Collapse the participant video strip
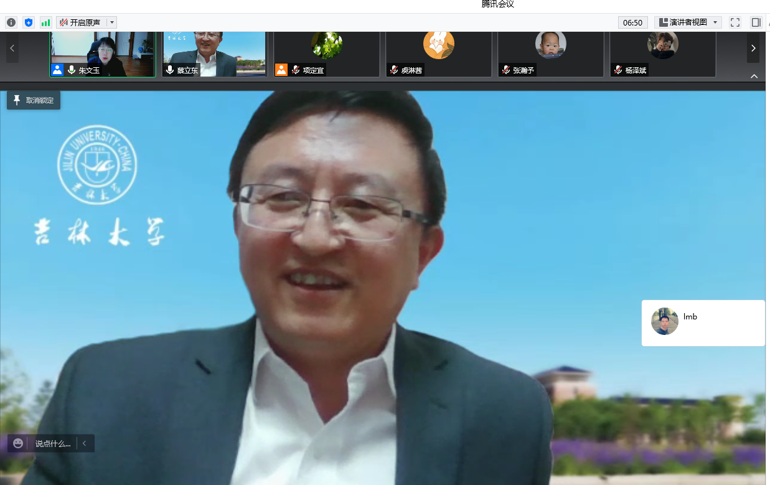770x485 pixels. coord(754,76)
